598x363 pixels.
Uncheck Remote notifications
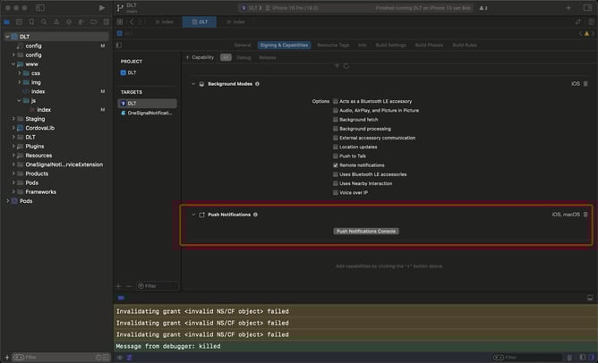335,165
